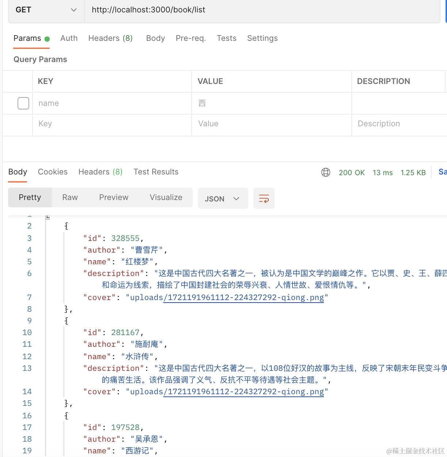Open the Test Results tab

(x=156, y=172)
